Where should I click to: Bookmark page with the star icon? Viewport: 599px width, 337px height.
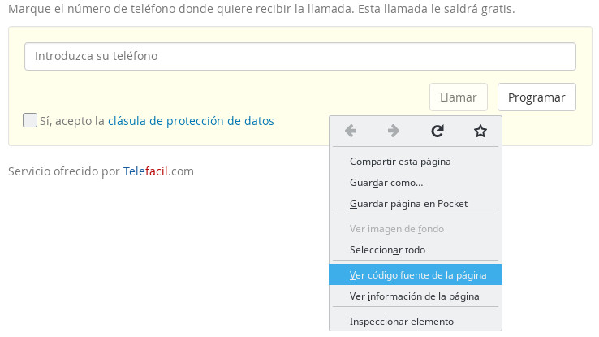480,131
